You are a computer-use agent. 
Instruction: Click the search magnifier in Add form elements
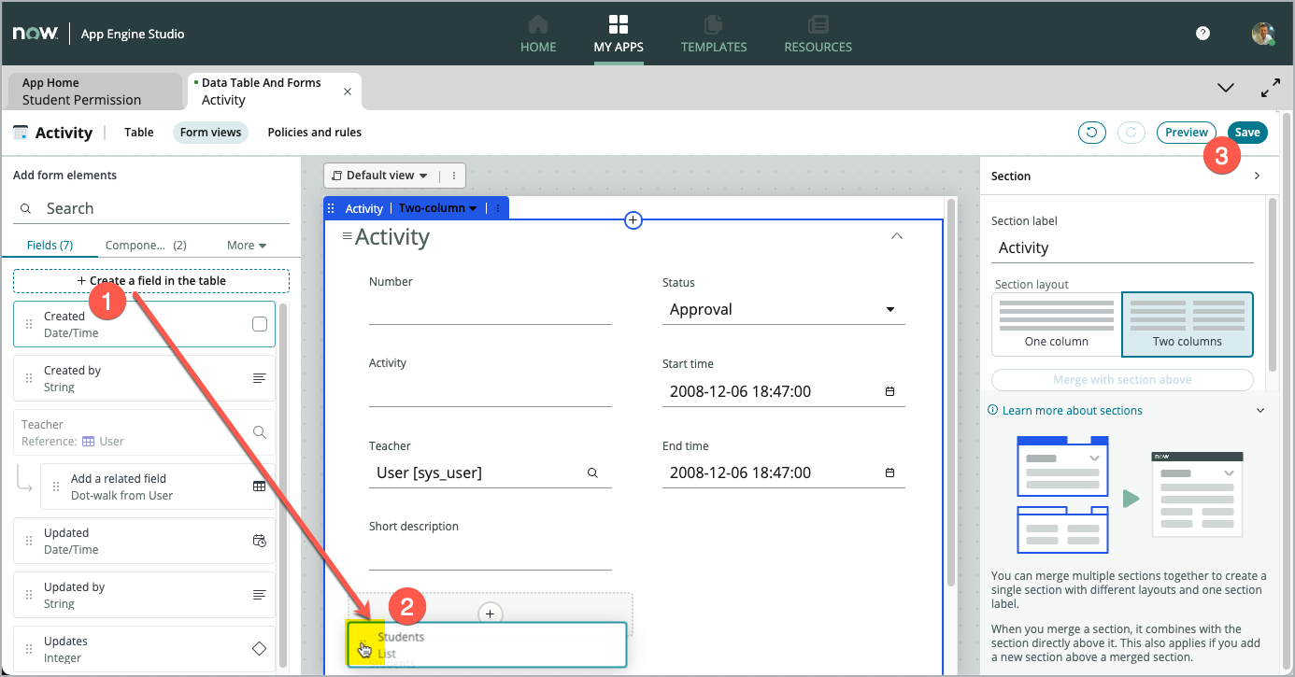click(x=26, y=209)
